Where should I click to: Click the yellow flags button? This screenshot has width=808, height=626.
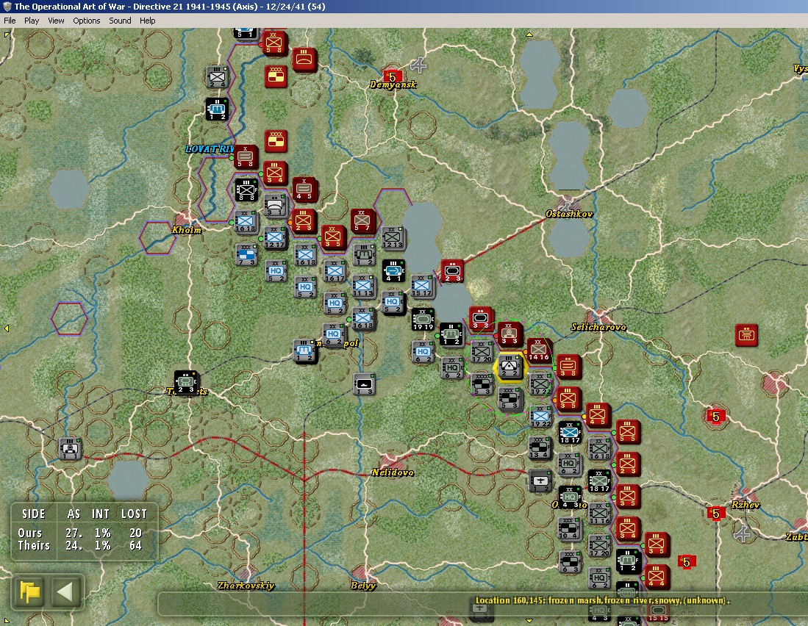pos(30,591)
